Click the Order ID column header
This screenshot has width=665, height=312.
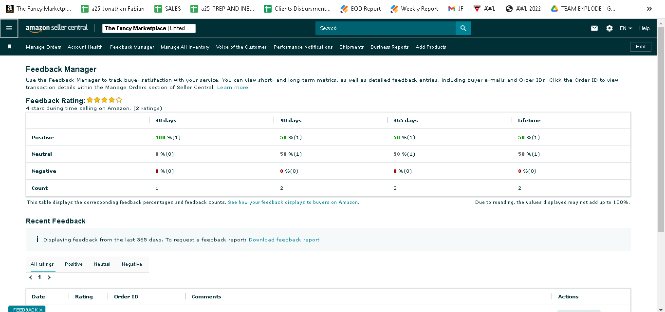126,297
